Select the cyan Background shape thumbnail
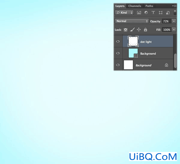This screenshot has width=180, height=164. pos(133,53)
